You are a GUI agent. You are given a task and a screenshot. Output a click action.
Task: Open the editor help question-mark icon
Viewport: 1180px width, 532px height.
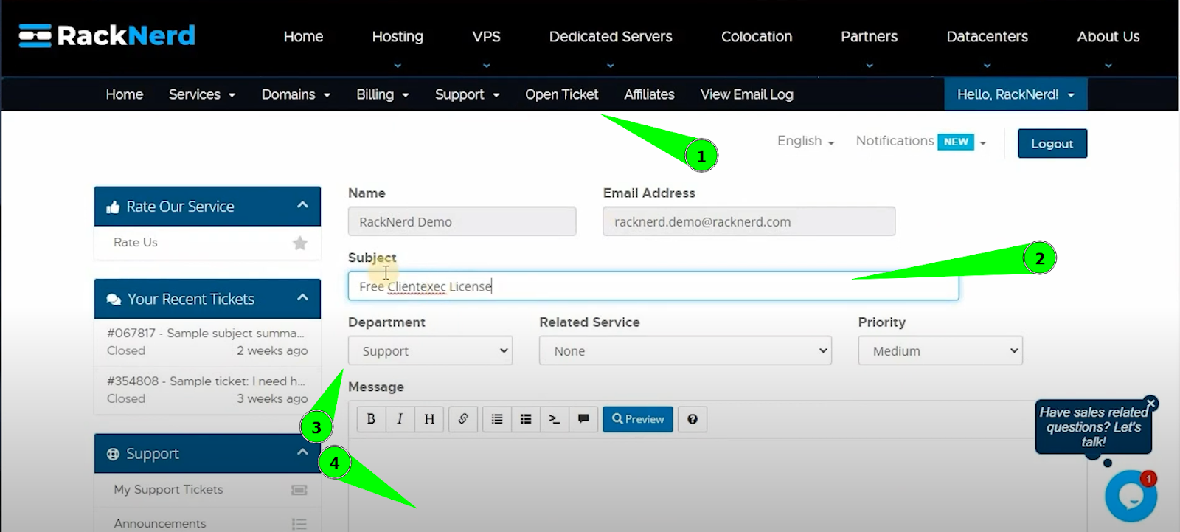pyautogui.click(x=693, y=419)
